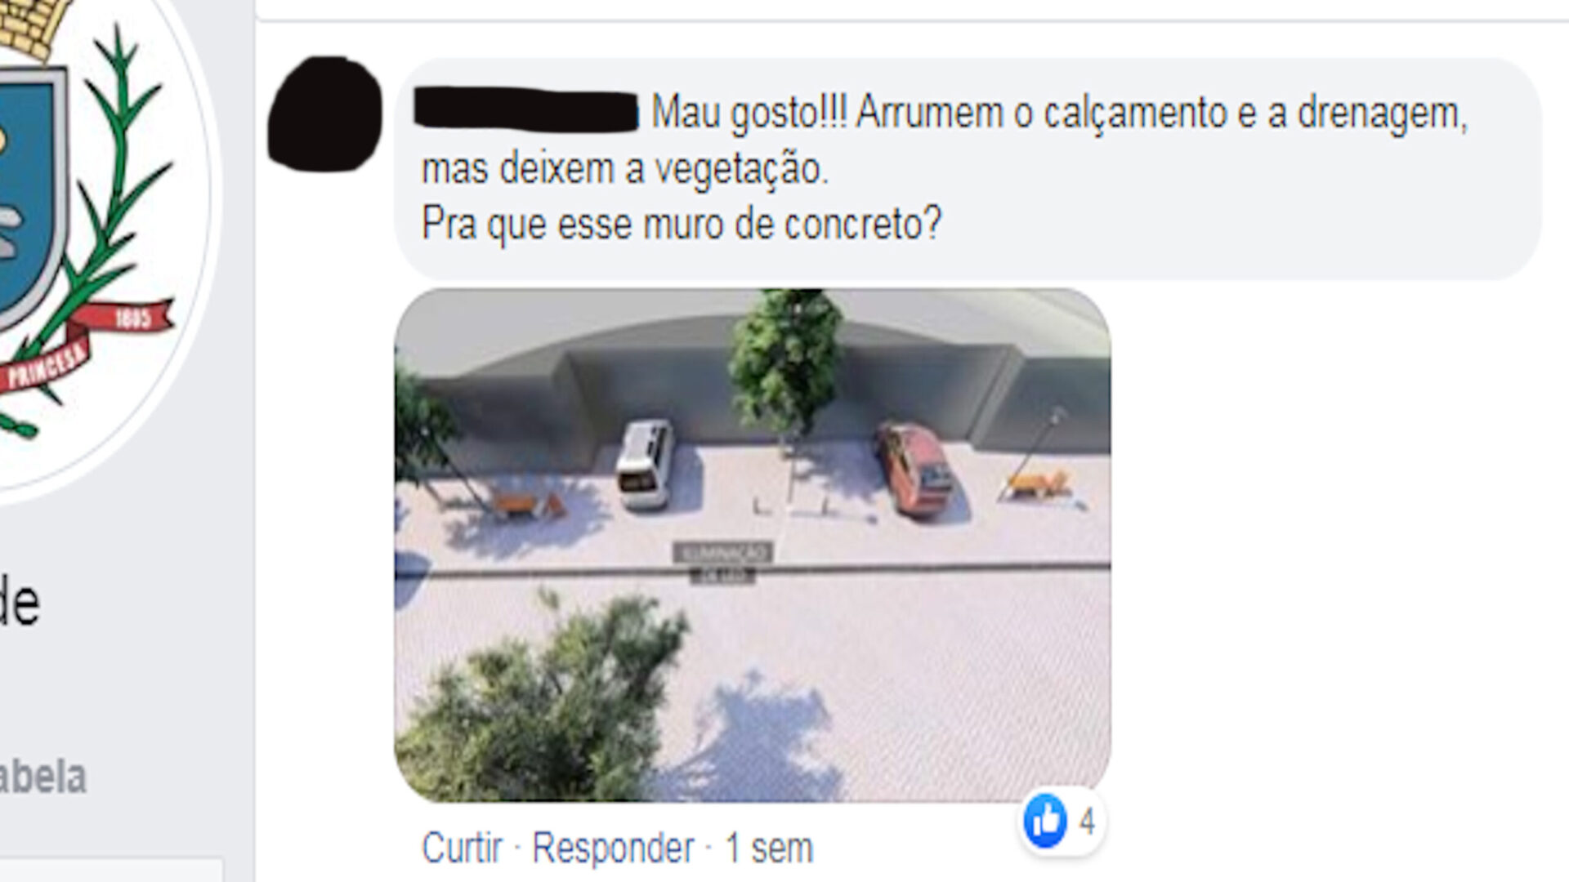The width and height of the screenshot is (1569, 882).
Task: Click 'Pra que esse muro de concreto?' line
Action: pyautogui.click(x=682, y=222)
